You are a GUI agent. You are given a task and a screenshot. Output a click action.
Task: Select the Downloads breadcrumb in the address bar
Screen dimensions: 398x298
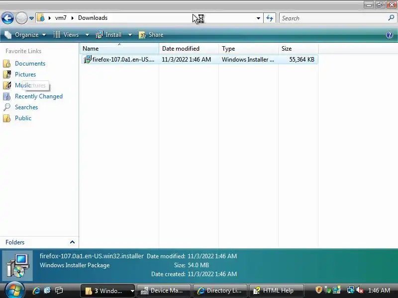tap(93, 18)
